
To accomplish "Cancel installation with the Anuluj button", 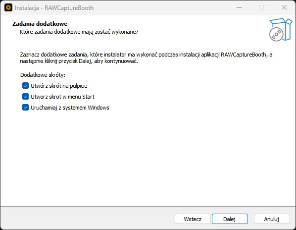I will pyautogui.click(x=272, y=219).
